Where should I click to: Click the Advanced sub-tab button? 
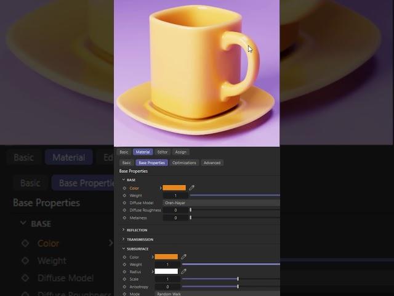click(212, 163)
